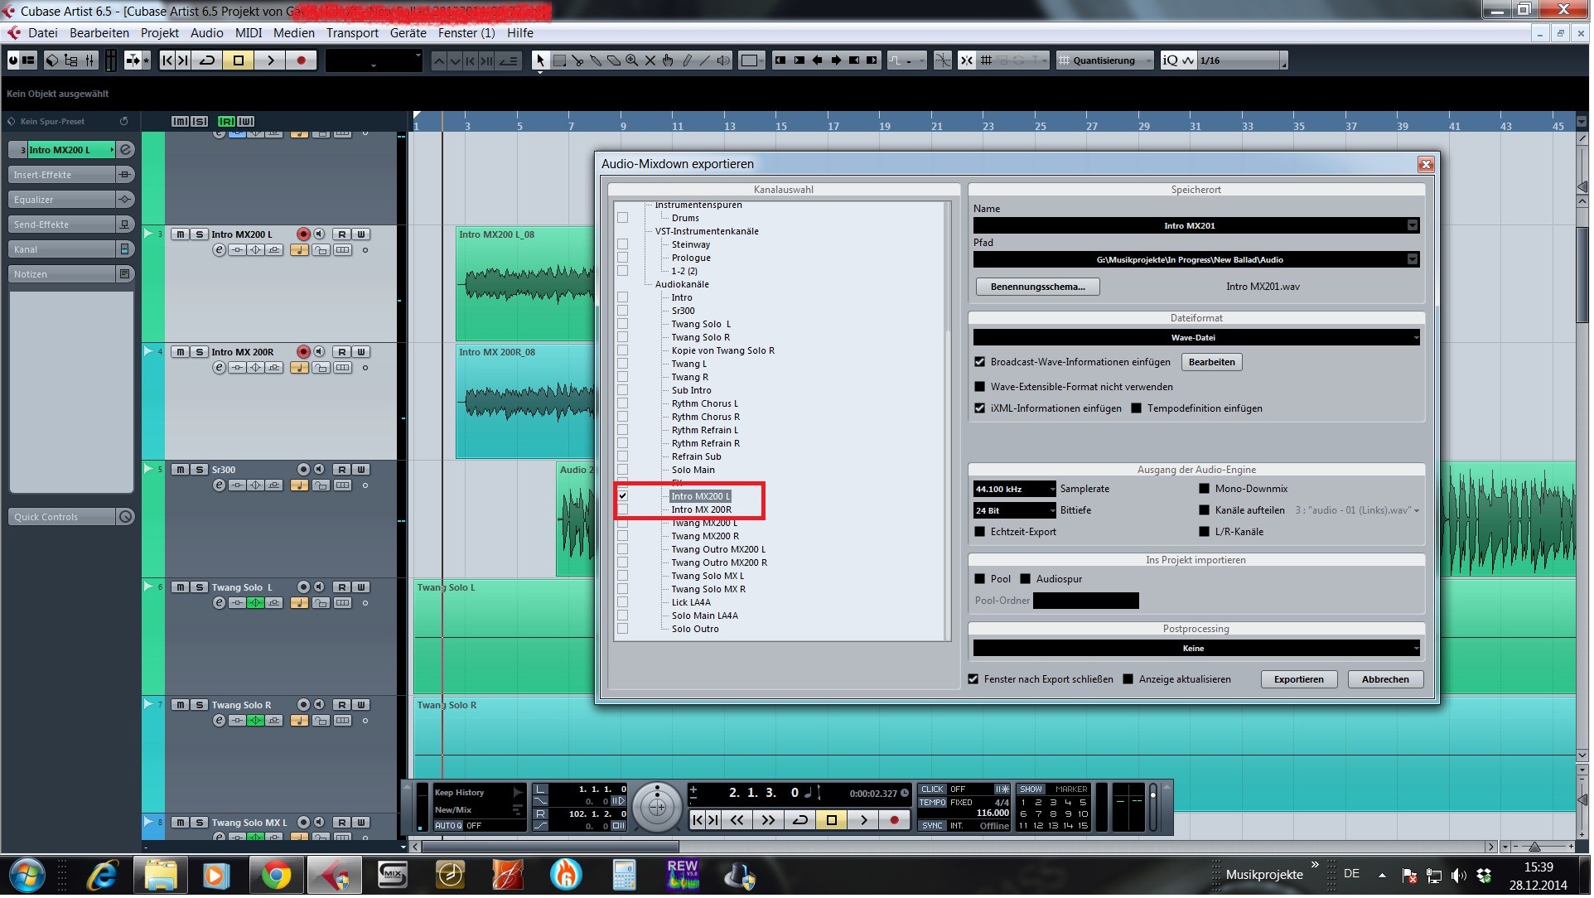Click the Abbrechen button
1594x898 pixels.
(1388, 681)
